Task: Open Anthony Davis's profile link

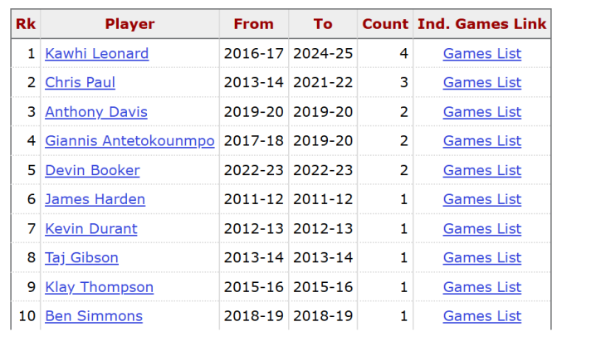Action: tap(95, 112)
